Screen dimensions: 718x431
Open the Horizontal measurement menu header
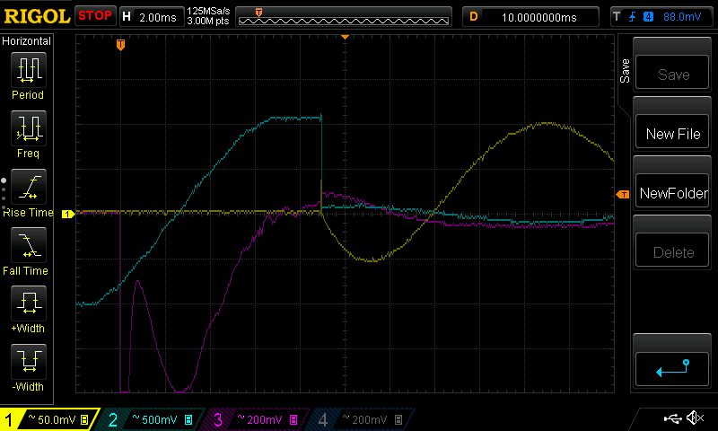[27, 41]
